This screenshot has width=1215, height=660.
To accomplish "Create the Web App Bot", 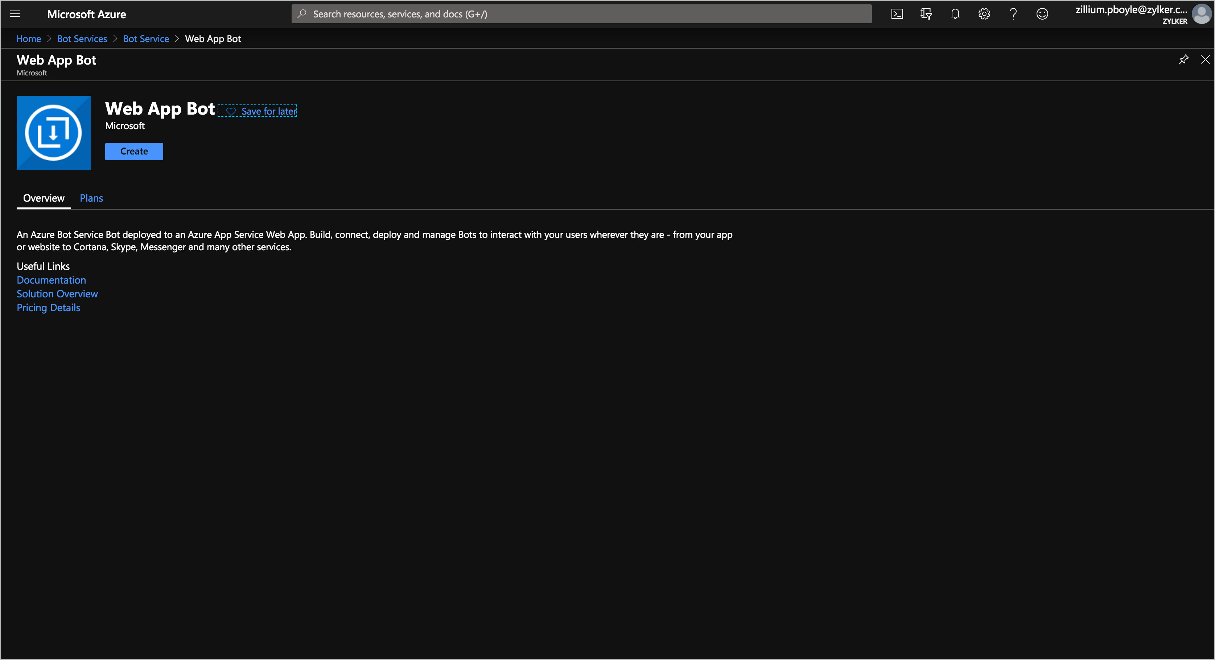I will [x=133, y=151].
